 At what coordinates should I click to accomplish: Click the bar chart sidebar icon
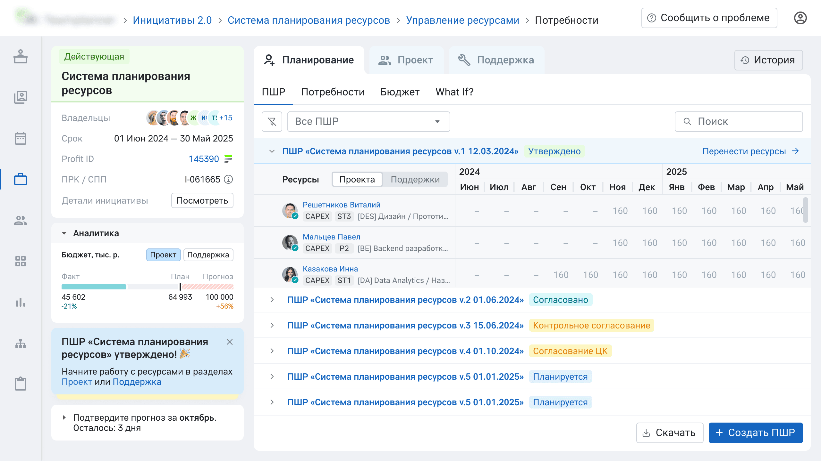(21, 302)
